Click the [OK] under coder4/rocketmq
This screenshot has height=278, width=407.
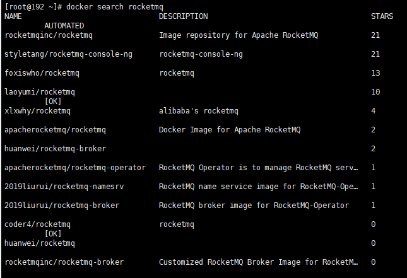point(53,234)
